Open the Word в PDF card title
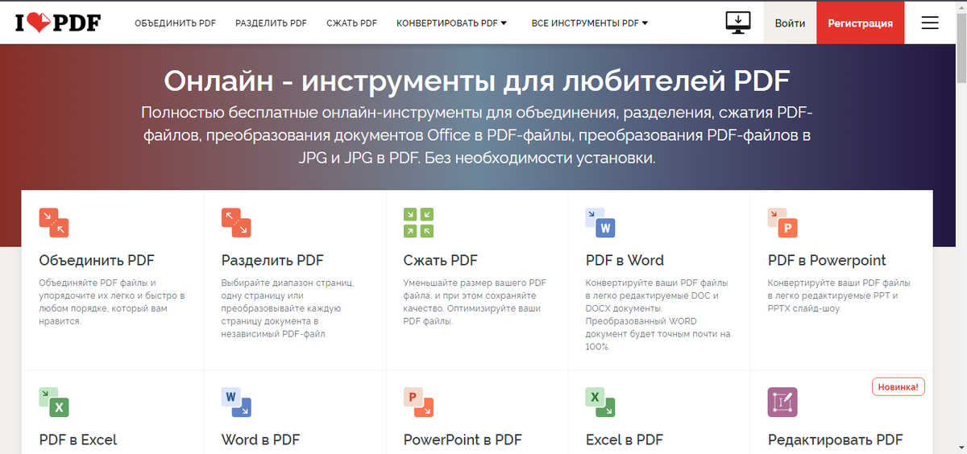This screenshot has height=454, width=967. pos(260,440)
